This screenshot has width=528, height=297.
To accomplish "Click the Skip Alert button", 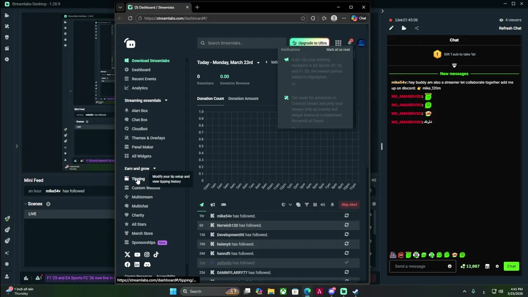I will (349, 205).
